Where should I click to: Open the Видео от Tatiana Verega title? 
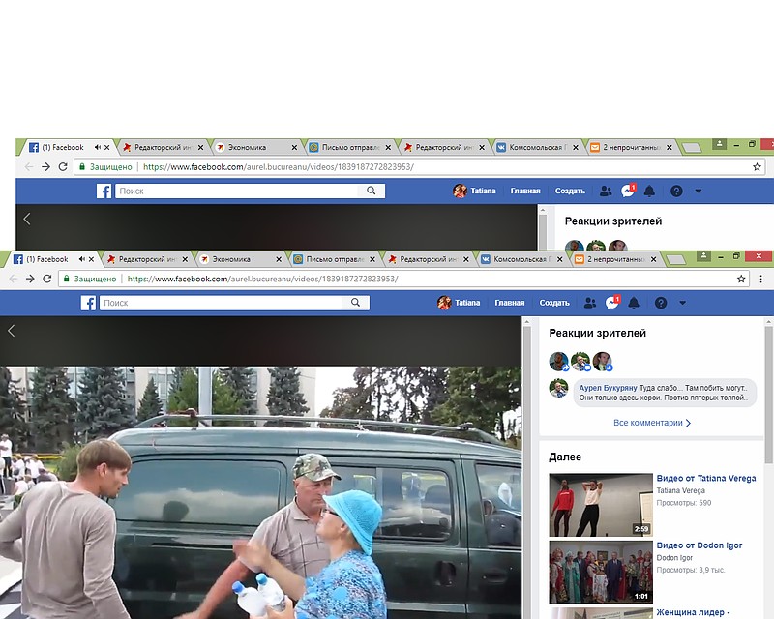point(706,478)
